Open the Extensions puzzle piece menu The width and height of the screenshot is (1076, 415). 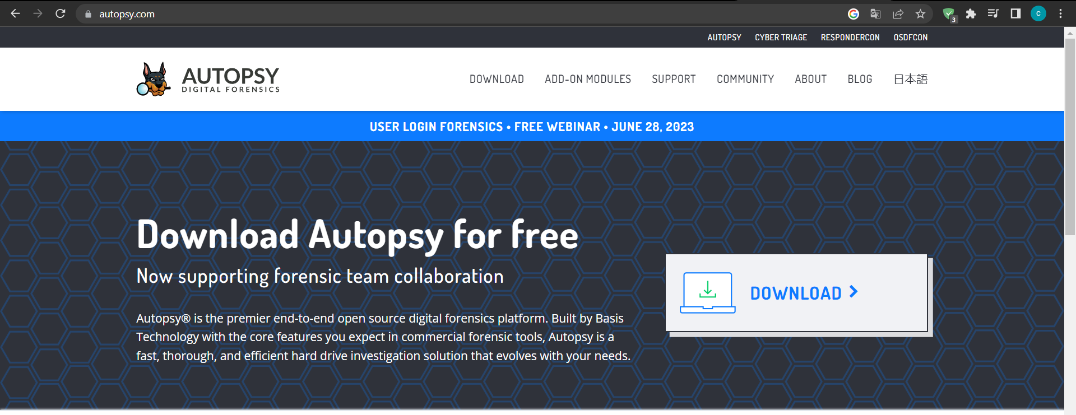[x=971, y=14]
